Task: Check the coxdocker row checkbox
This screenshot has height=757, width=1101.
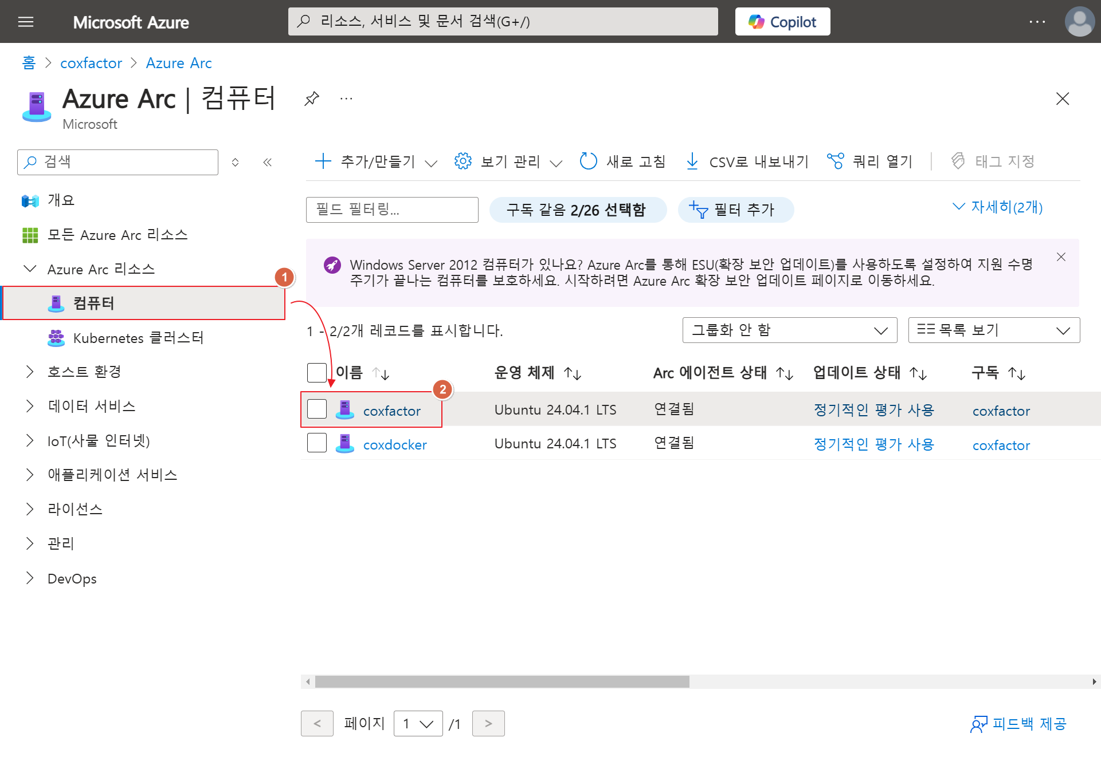Action: (x=317, y=443)
